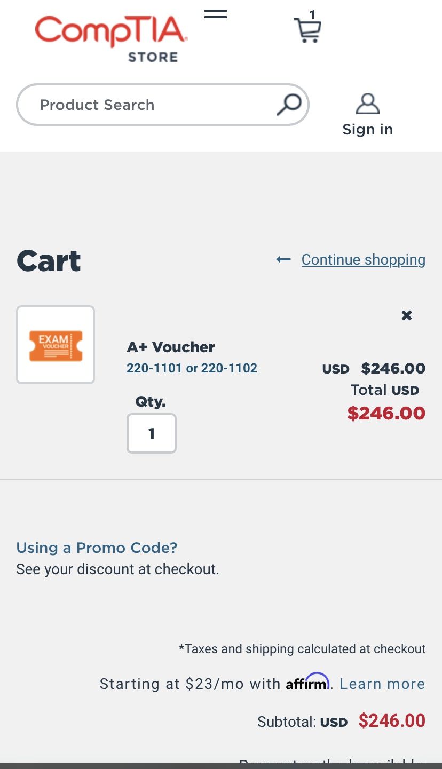Image resolution: width=442 pixels, height=769 pixels.
Task: Open the shopping cart icon
Action: click(307, 31)
